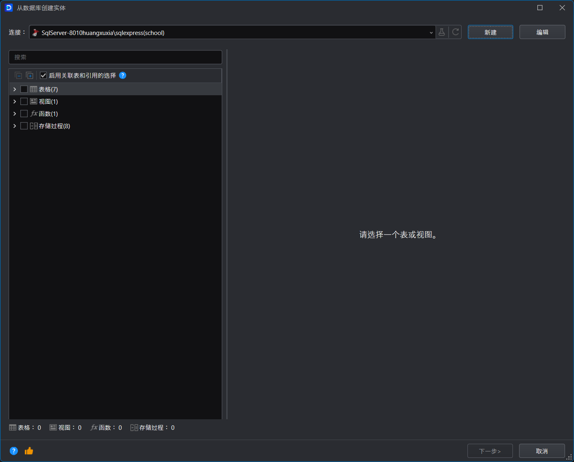Click the 连接： label
This screenshot has height=462, width=574.
(17, 32)
